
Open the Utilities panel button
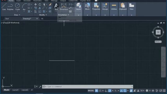point(114,7)
